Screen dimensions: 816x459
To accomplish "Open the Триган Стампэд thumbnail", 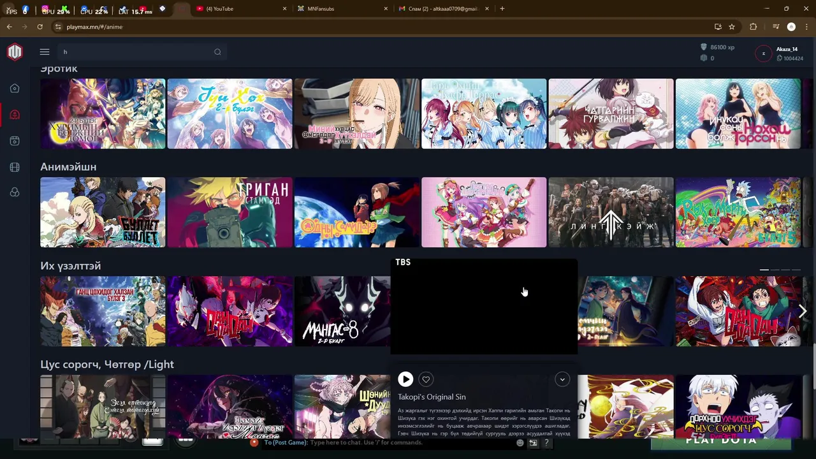I will (229, 212).
